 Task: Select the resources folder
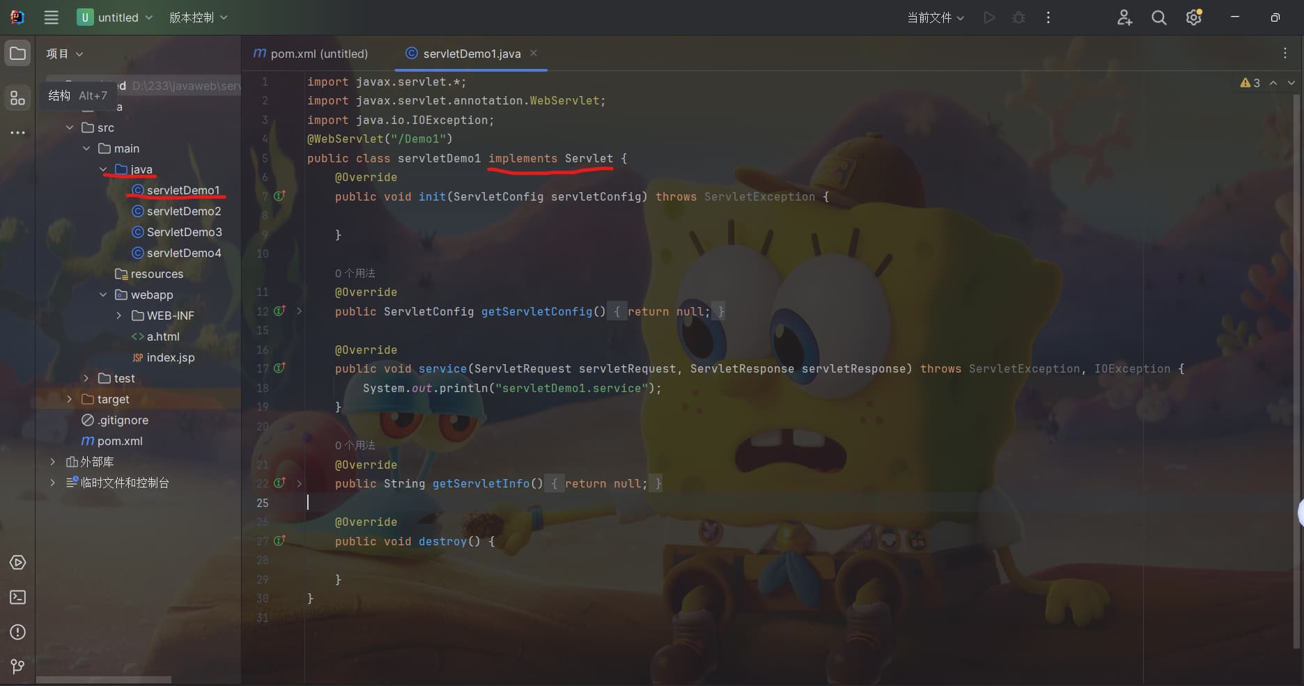(x=149, y=274)
